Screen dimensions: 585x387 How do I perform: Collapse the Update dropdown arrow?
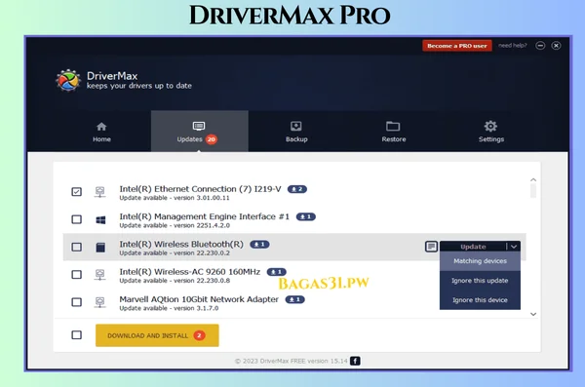tap(514, 247)
